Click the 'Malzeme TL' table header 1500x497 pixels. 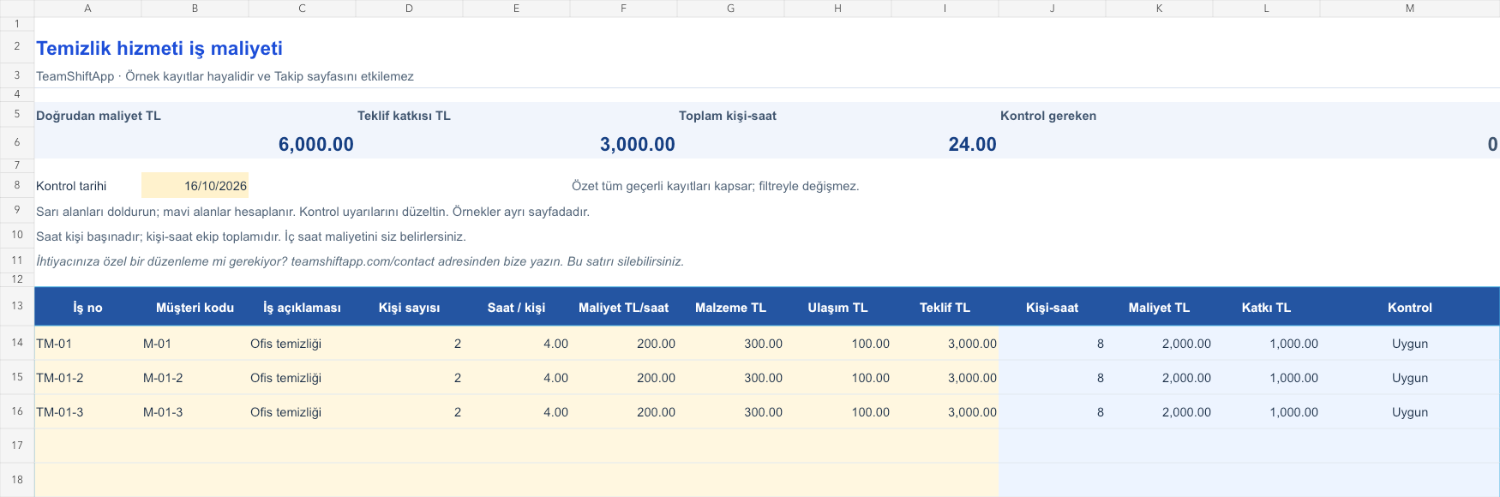pos(730,308)
